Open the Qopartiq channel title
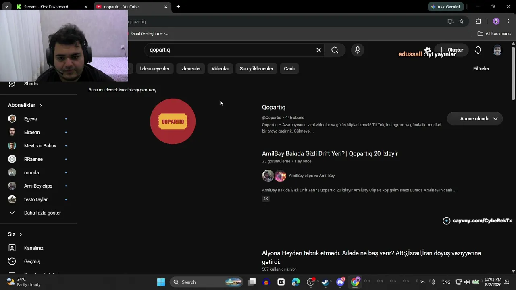516x290 pixels. (274, 107)
